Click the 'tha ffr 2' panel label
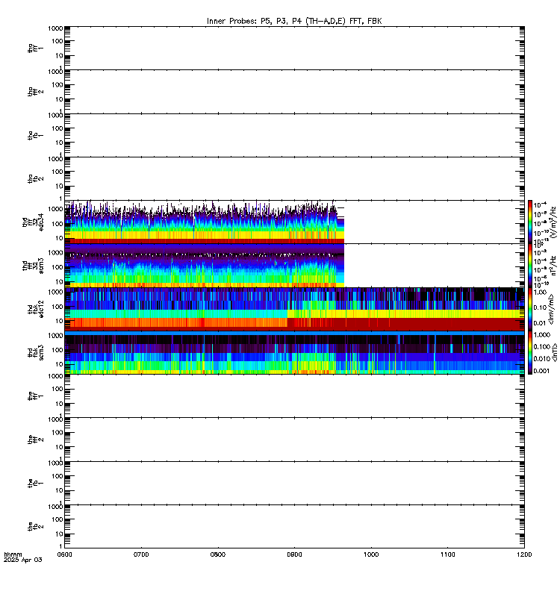 click(x=35, y=91)
